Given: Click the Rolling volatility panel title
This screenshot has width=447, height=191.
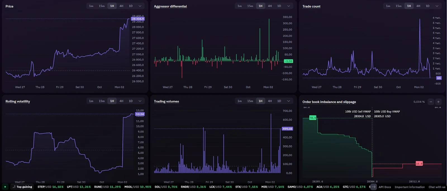Looking at the screenshot, I should [18, 101].
